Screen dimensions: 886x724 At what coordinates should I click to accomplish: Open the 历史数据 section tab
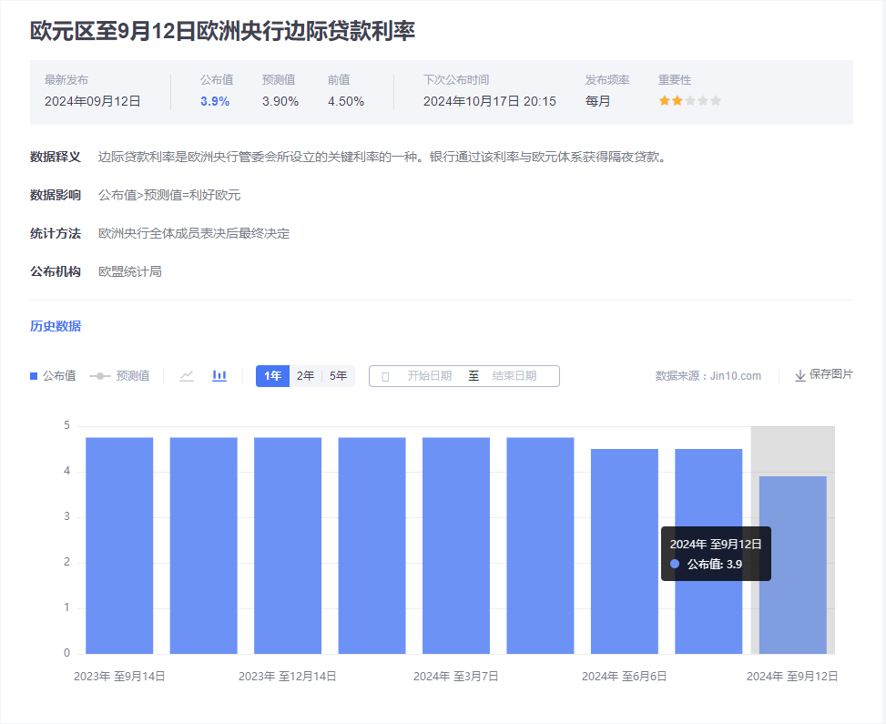click(56, 326)
